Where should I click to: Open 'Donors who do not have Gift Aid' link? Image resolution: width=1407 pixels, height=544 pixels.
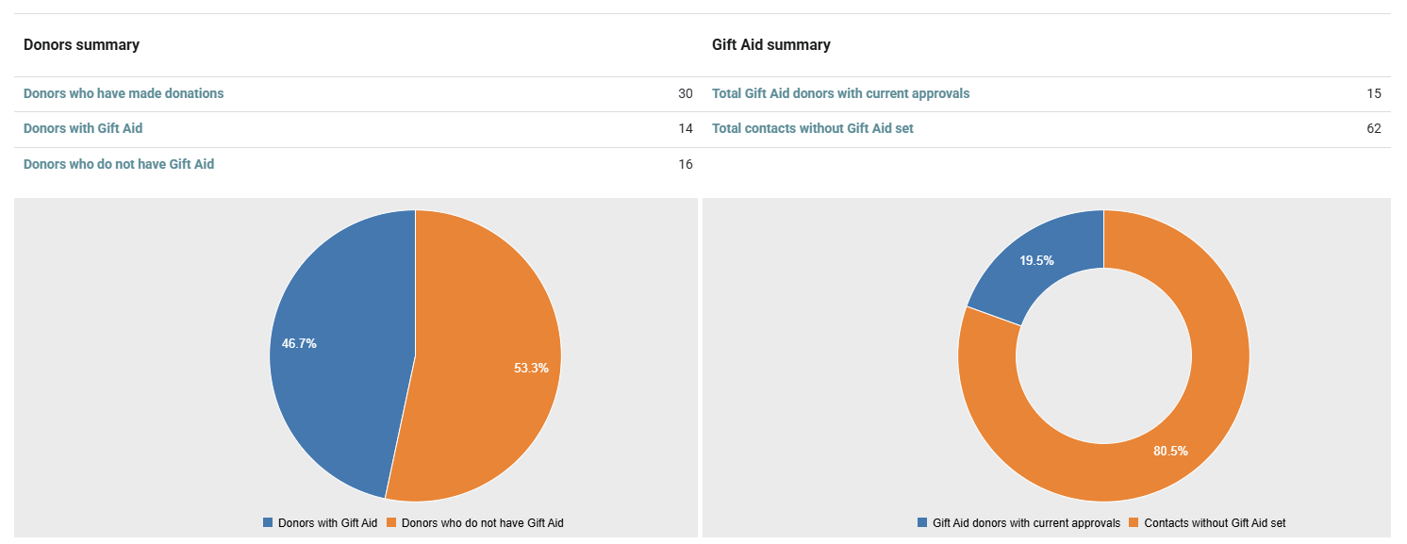(119, 164)
